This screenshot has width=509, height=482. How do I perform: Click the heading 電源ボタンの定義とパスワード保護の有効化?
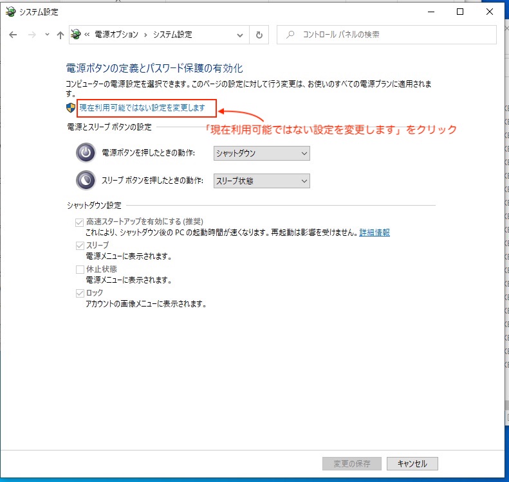(x=154, y=68)
